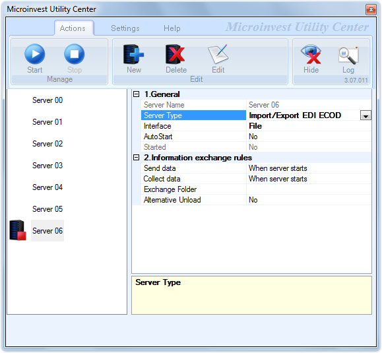This screenshot has height=353, width=382.
Task: Select Server 00 in the list
Action: pyautogui.click(x=48, y=100)
